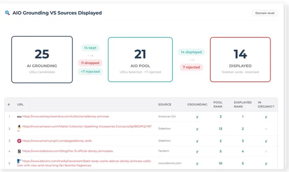Viewport: 289px width, 172px height.
Task: Select the AIO Pool 21 card
Action: point(140,60)
